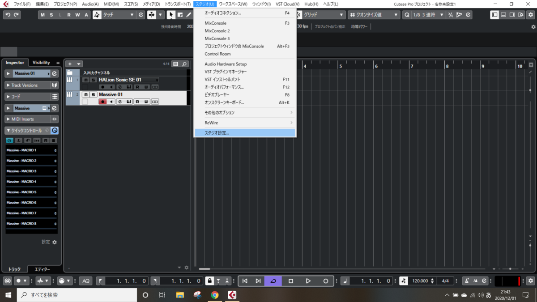The height and width of the screenshot is (302, 537).
Task: Click the transport Stop button
Action: (x=291, y=281)
